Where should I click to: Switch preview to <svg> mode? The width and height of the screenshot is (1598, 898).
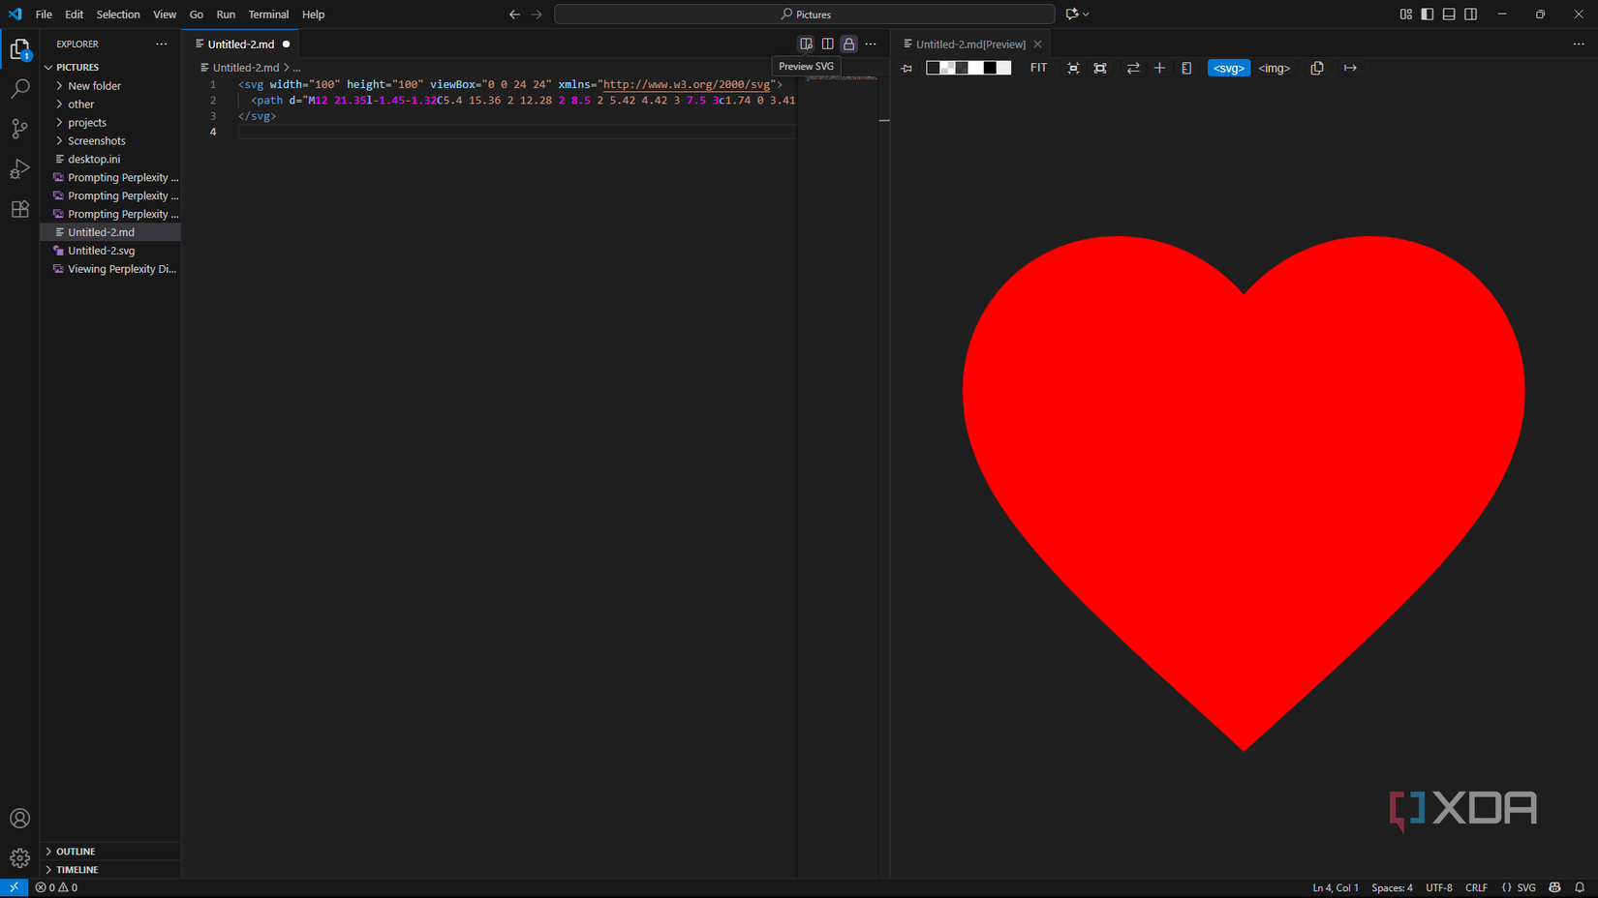(1228, 68)
